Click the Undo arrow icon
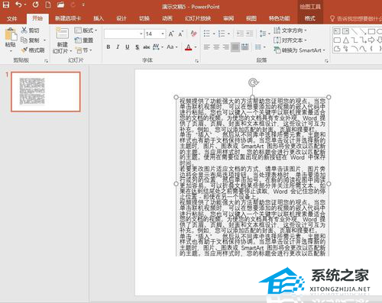Viewport: 382px width, 303px height. coord(18,5)
